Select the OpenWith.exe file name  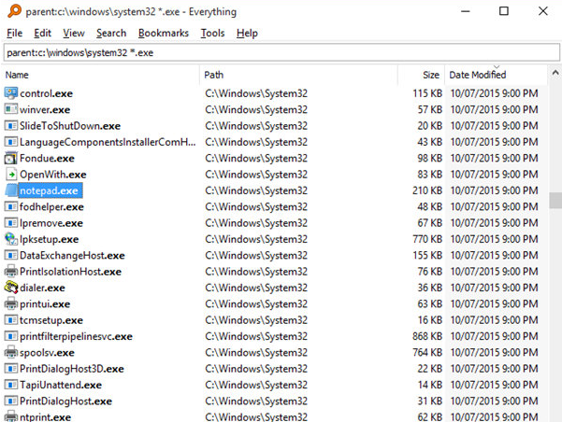point(53,175)
